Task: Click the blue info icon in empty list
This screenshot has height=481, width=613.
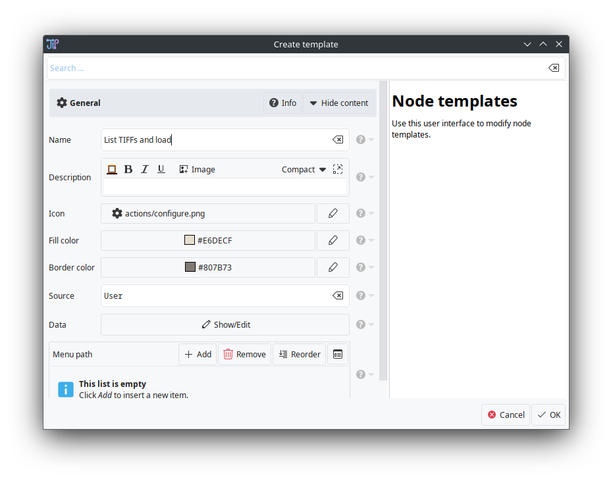Action: click(x=66, y=389)
